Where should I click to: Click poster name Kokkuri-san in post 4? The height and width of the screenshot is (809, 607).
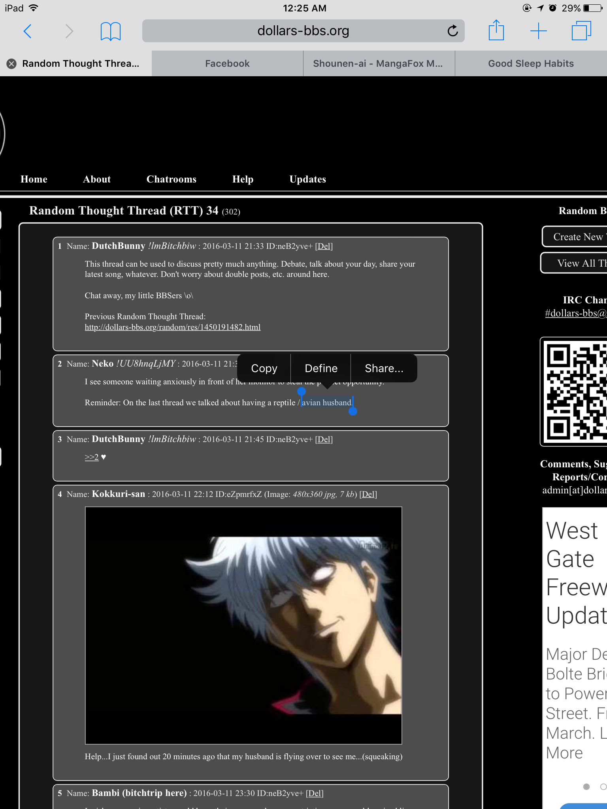pyautogui.click(x=119, y=494)
